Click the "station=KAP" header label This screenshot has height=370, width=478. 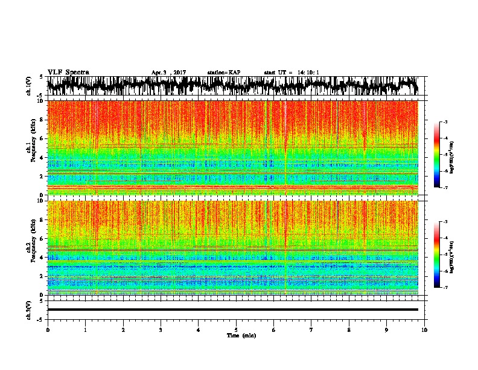[224, 73]
